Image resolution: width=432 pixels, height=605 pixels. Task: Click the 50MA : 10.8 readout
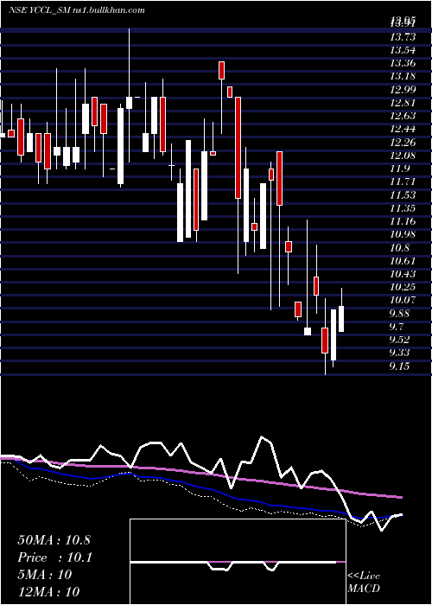pyautogui.click(x=54, y=540)
